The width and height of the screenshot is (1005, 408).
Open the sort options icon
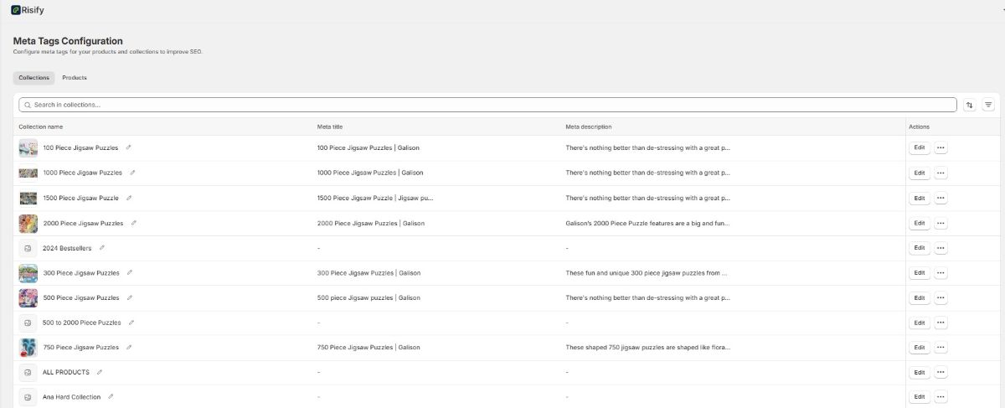coord(970,105)
